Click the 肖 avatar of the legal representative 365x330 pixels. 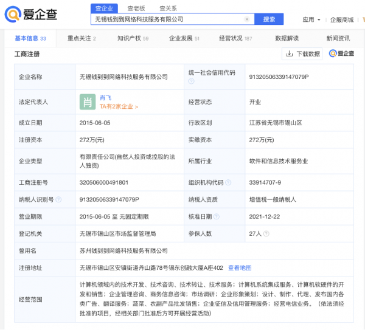pos(88,101)
